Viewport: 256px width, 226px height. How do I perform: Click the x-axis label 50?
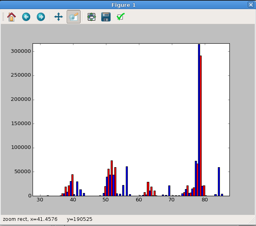tap(106, 199)
